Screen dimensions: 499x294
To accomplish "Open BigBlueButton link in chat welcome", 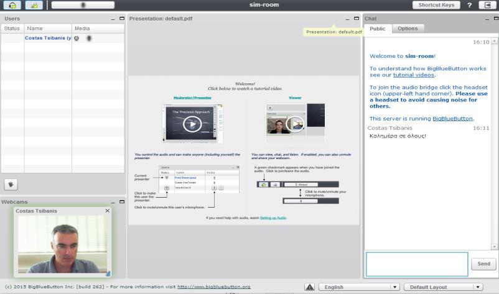I will click(x=452, y=119).
